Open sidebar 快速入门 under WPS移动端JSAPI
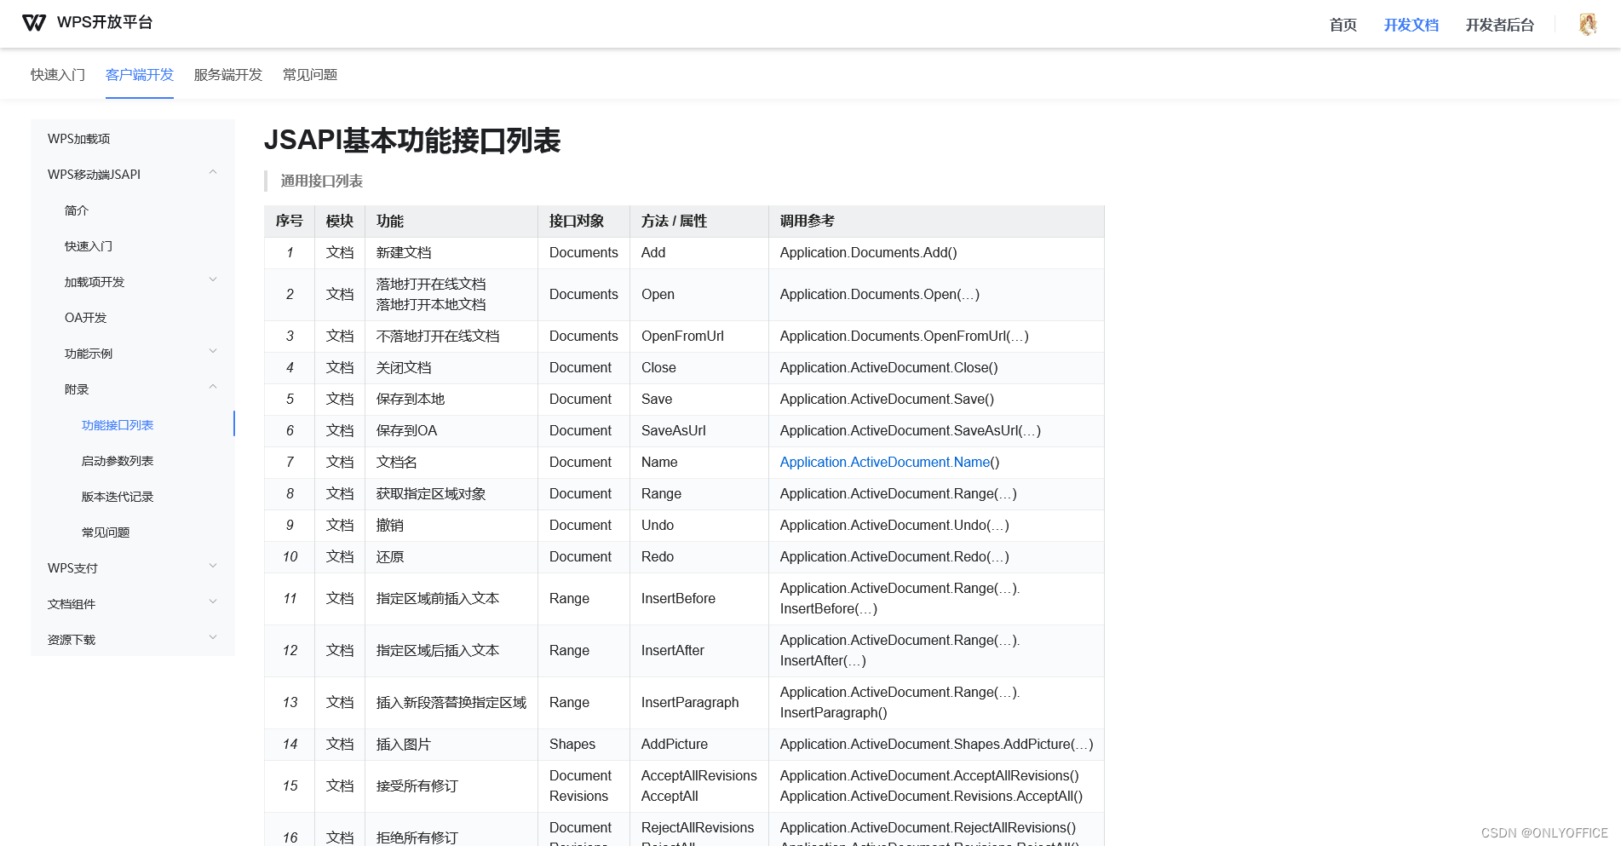This screenshot has height=846, width=1621. pyautogui.click(x=89, y=246)
